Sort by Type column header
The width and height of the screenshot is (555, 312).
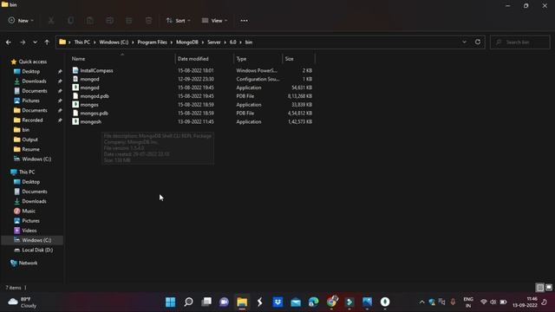(241, 59)
